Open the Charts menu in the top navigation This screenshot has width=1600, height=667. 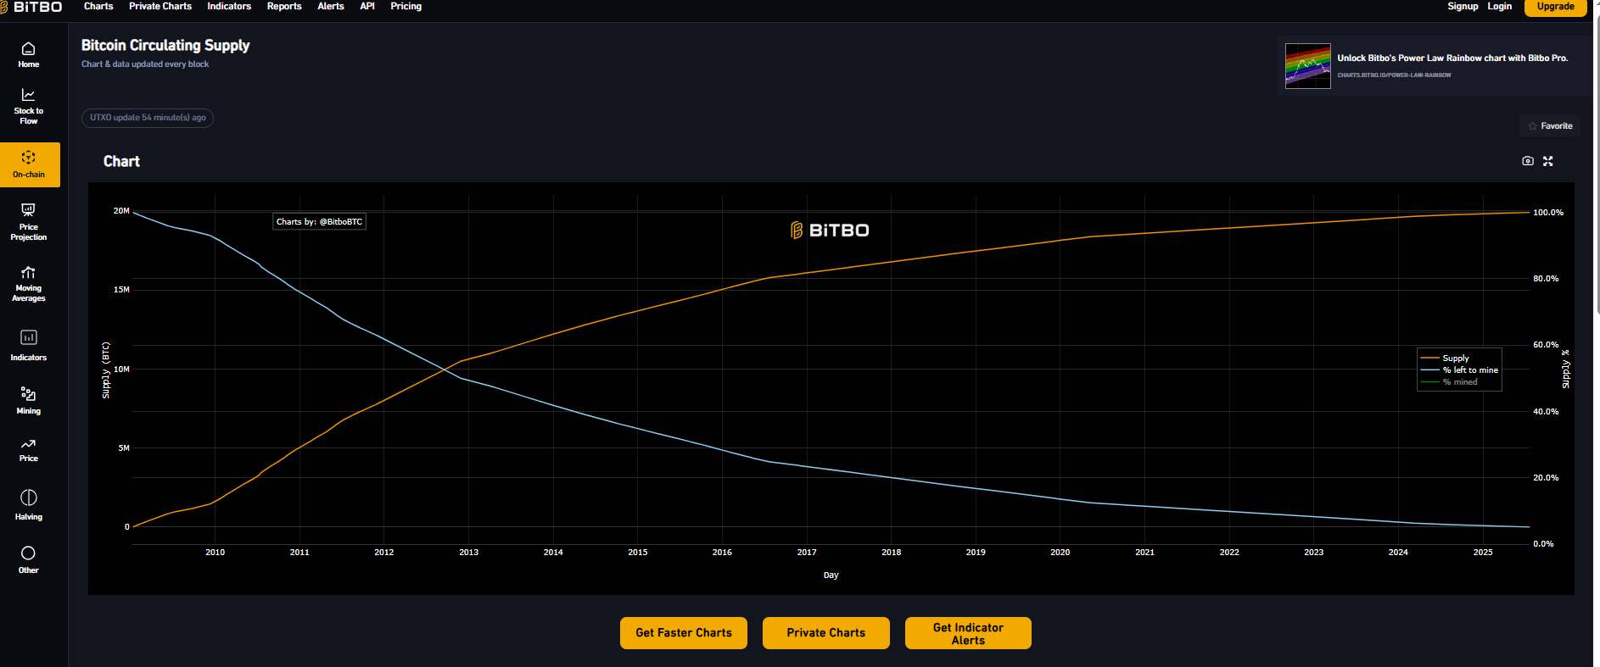(98, 7)
